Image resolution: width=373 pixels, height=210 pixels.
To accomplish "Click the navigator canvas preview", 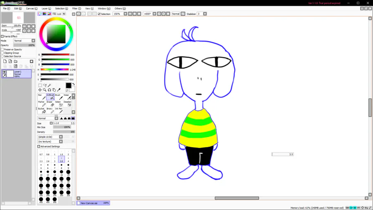I will coord(18,18).
